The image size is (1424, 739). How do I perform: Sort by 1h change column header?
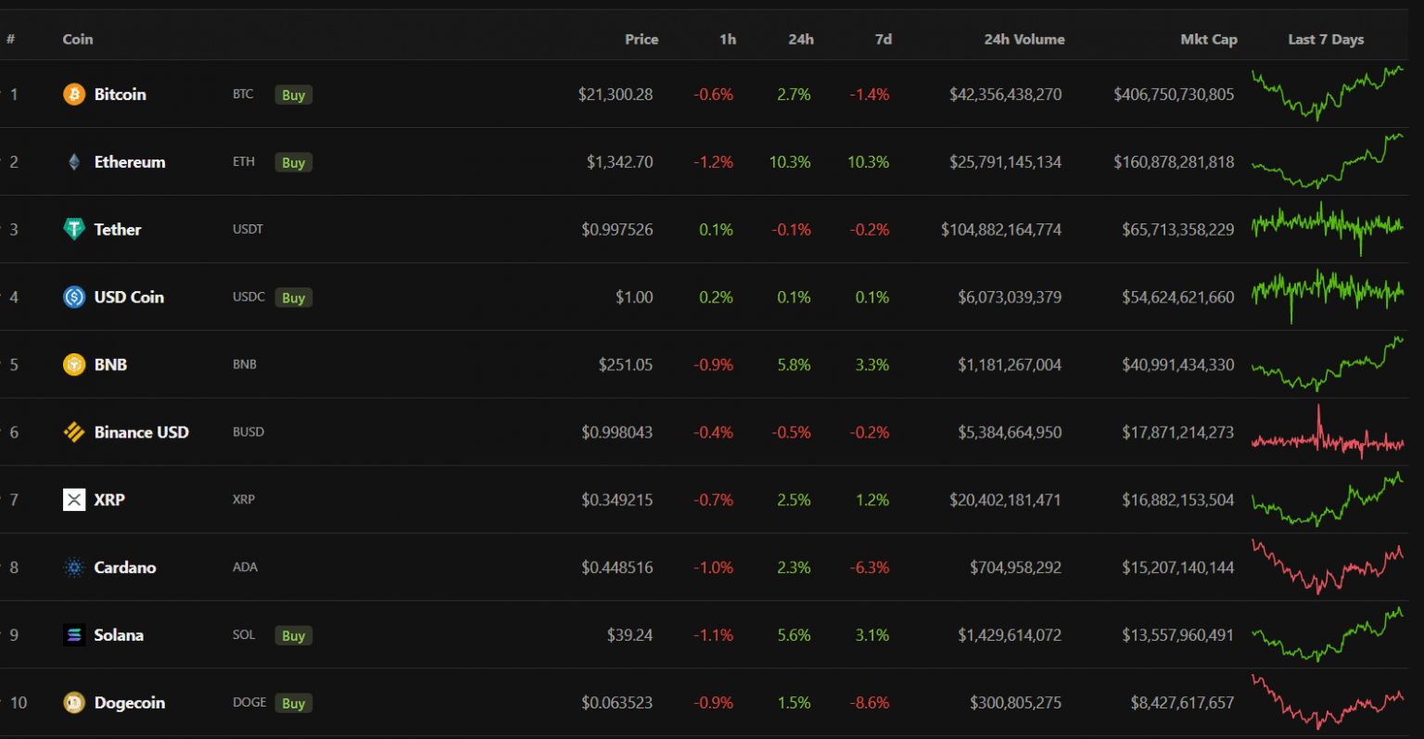(728, 39)
